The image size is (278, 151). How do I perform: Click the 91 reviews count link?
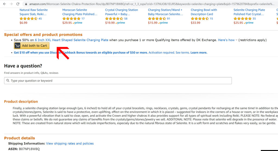[x=168, y=19]
